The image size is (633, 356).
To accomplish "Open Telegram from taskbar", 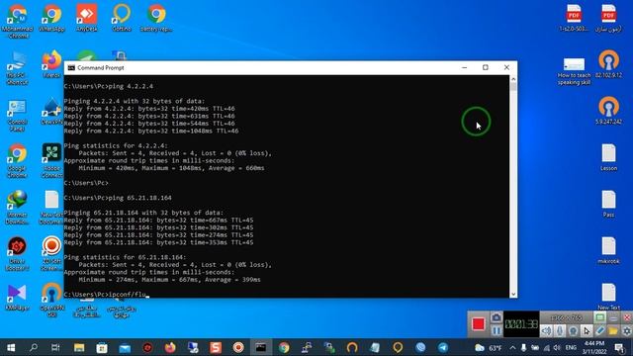I will point(443,347).
